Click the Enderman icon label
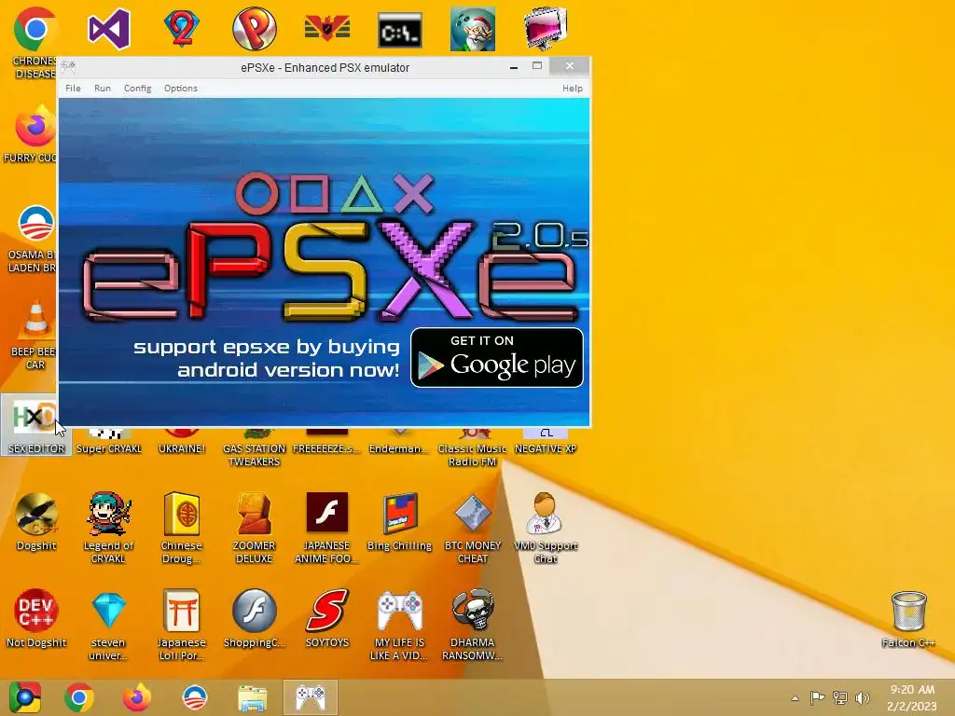The width and height of the screenshot is (955, 716). (x=399, y=448)
